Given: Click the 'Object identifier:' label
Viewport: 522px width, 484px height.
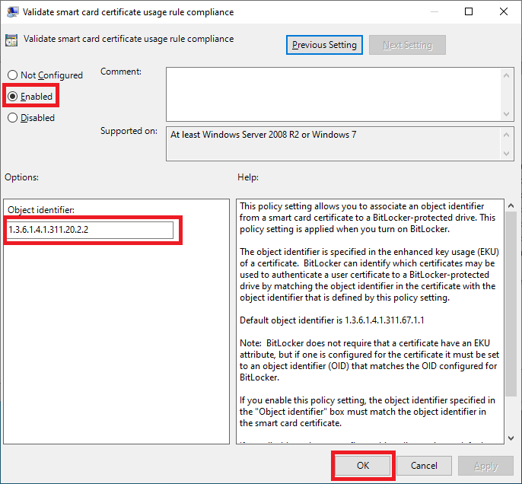Looking at the screenshot, I should tap(41, 210).
